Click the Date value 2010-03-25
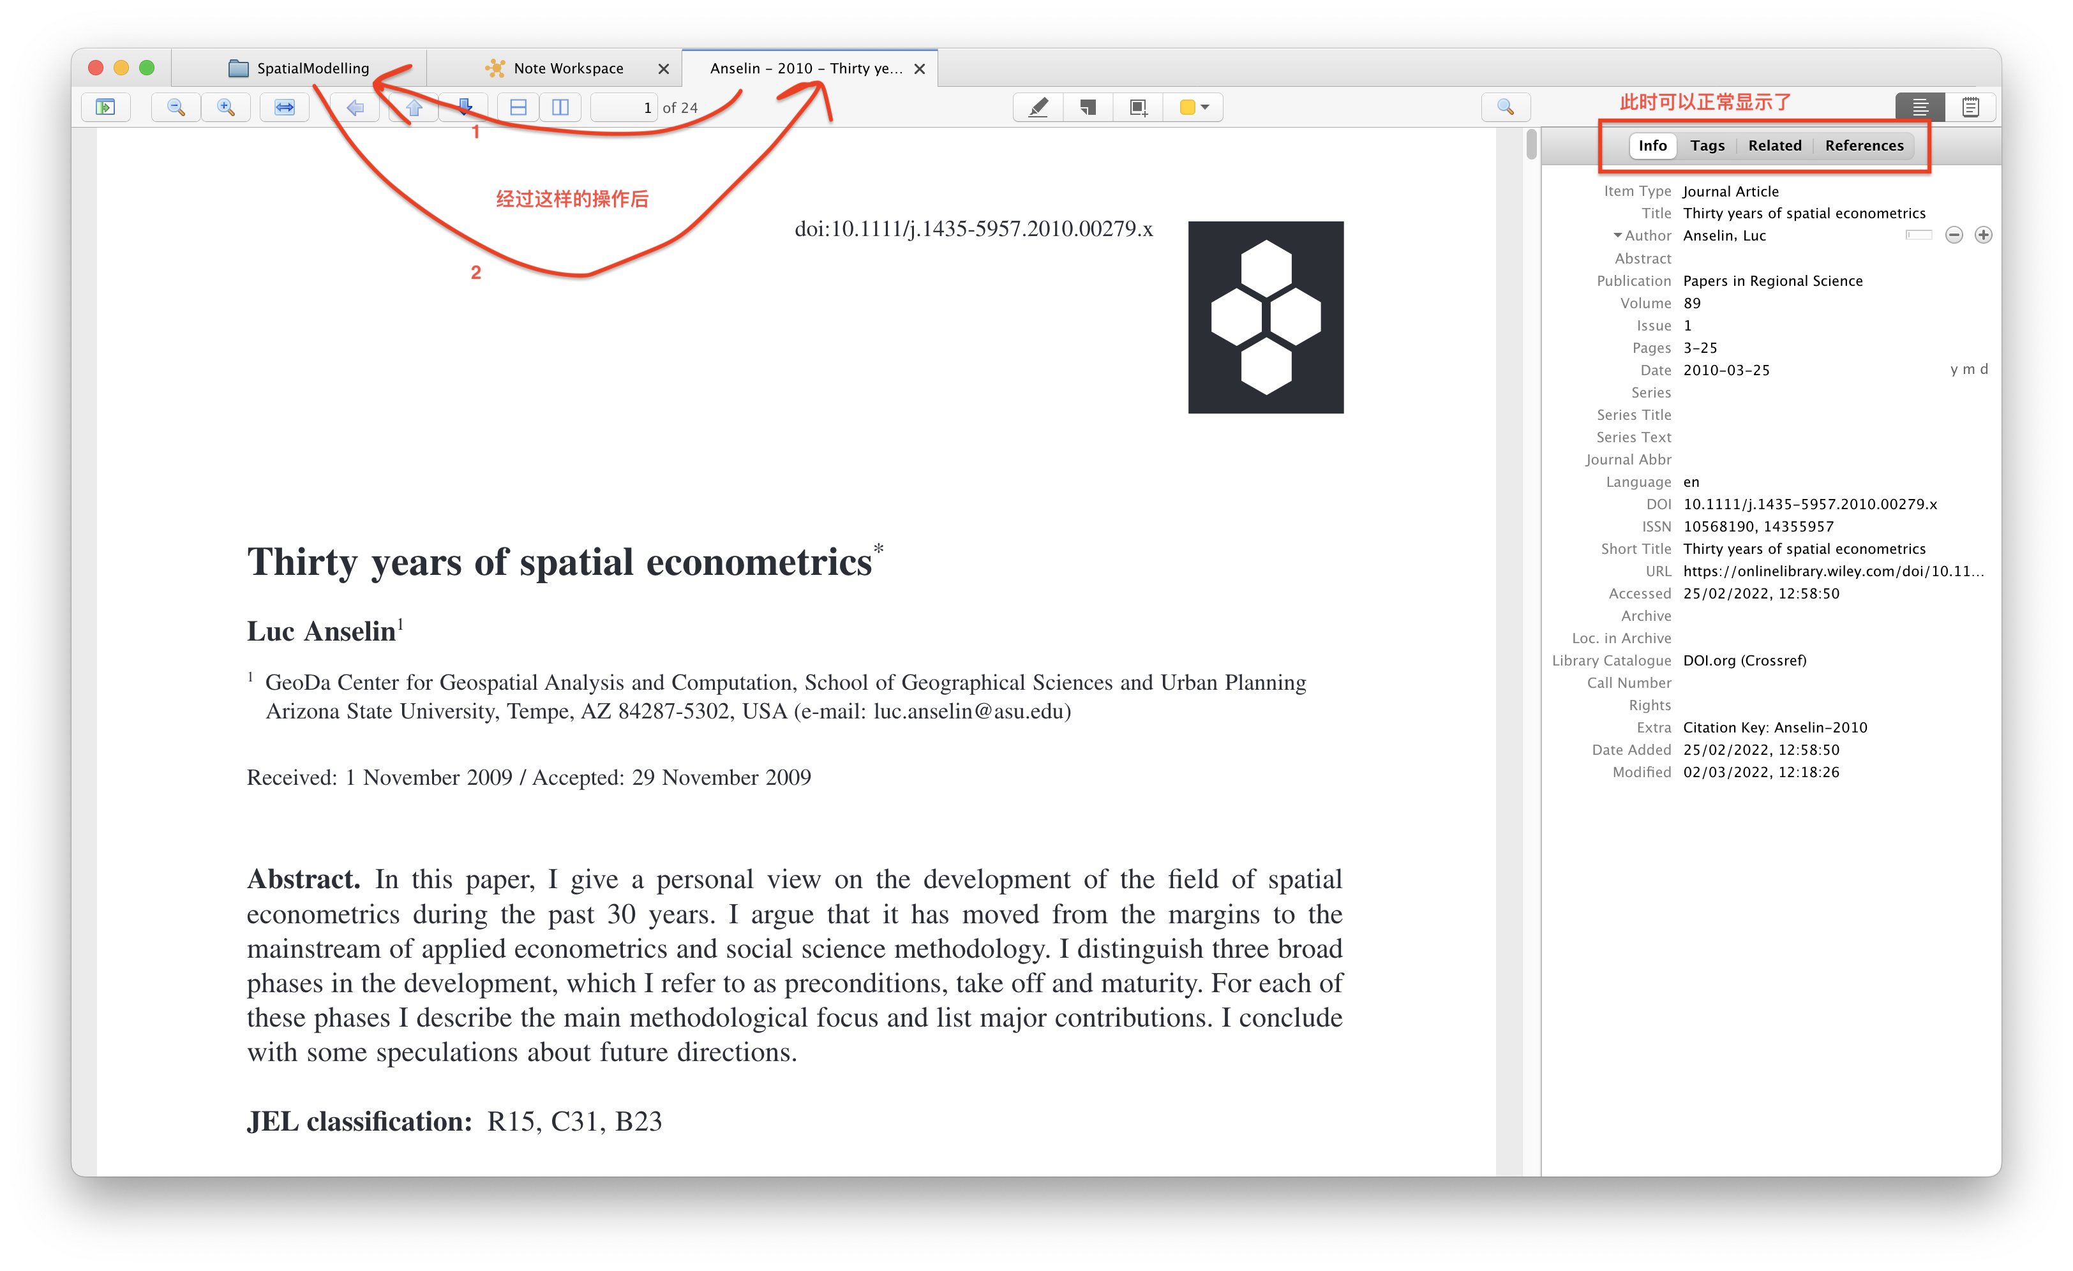Image resolution: width=2073 pixels, height=1271 pixels. [x=1726, y=370]
